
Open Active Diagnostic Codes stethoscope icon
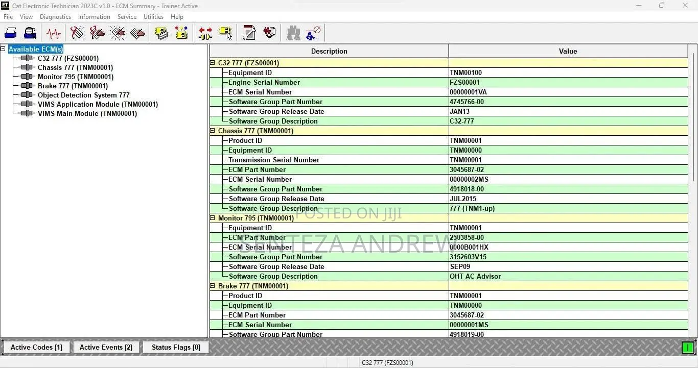(78, 33)
